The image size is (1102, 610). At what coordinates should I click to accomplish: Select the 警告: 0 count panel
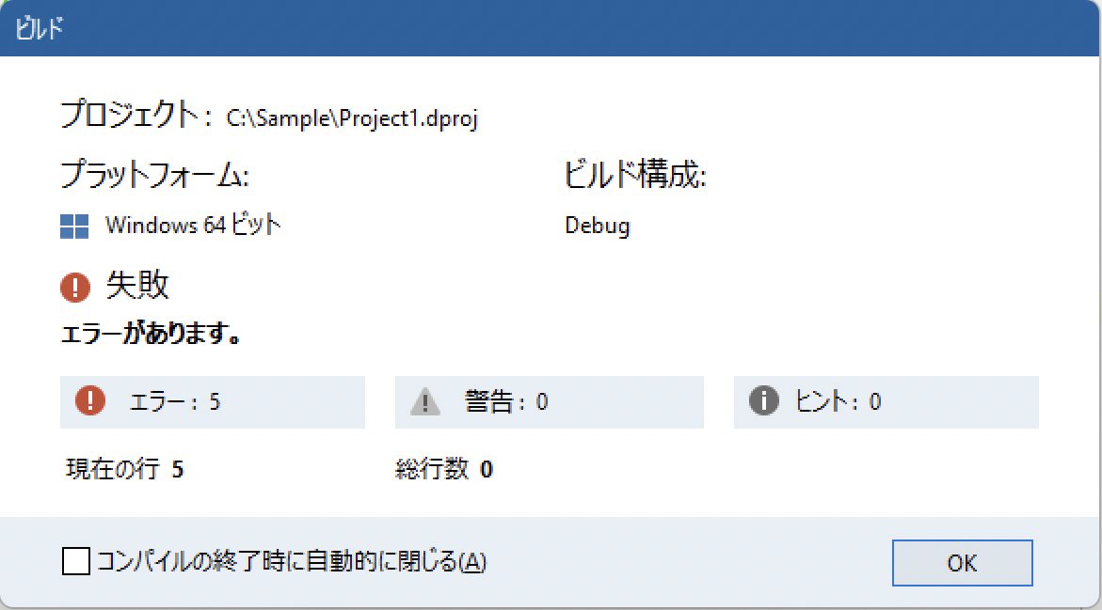549,401
